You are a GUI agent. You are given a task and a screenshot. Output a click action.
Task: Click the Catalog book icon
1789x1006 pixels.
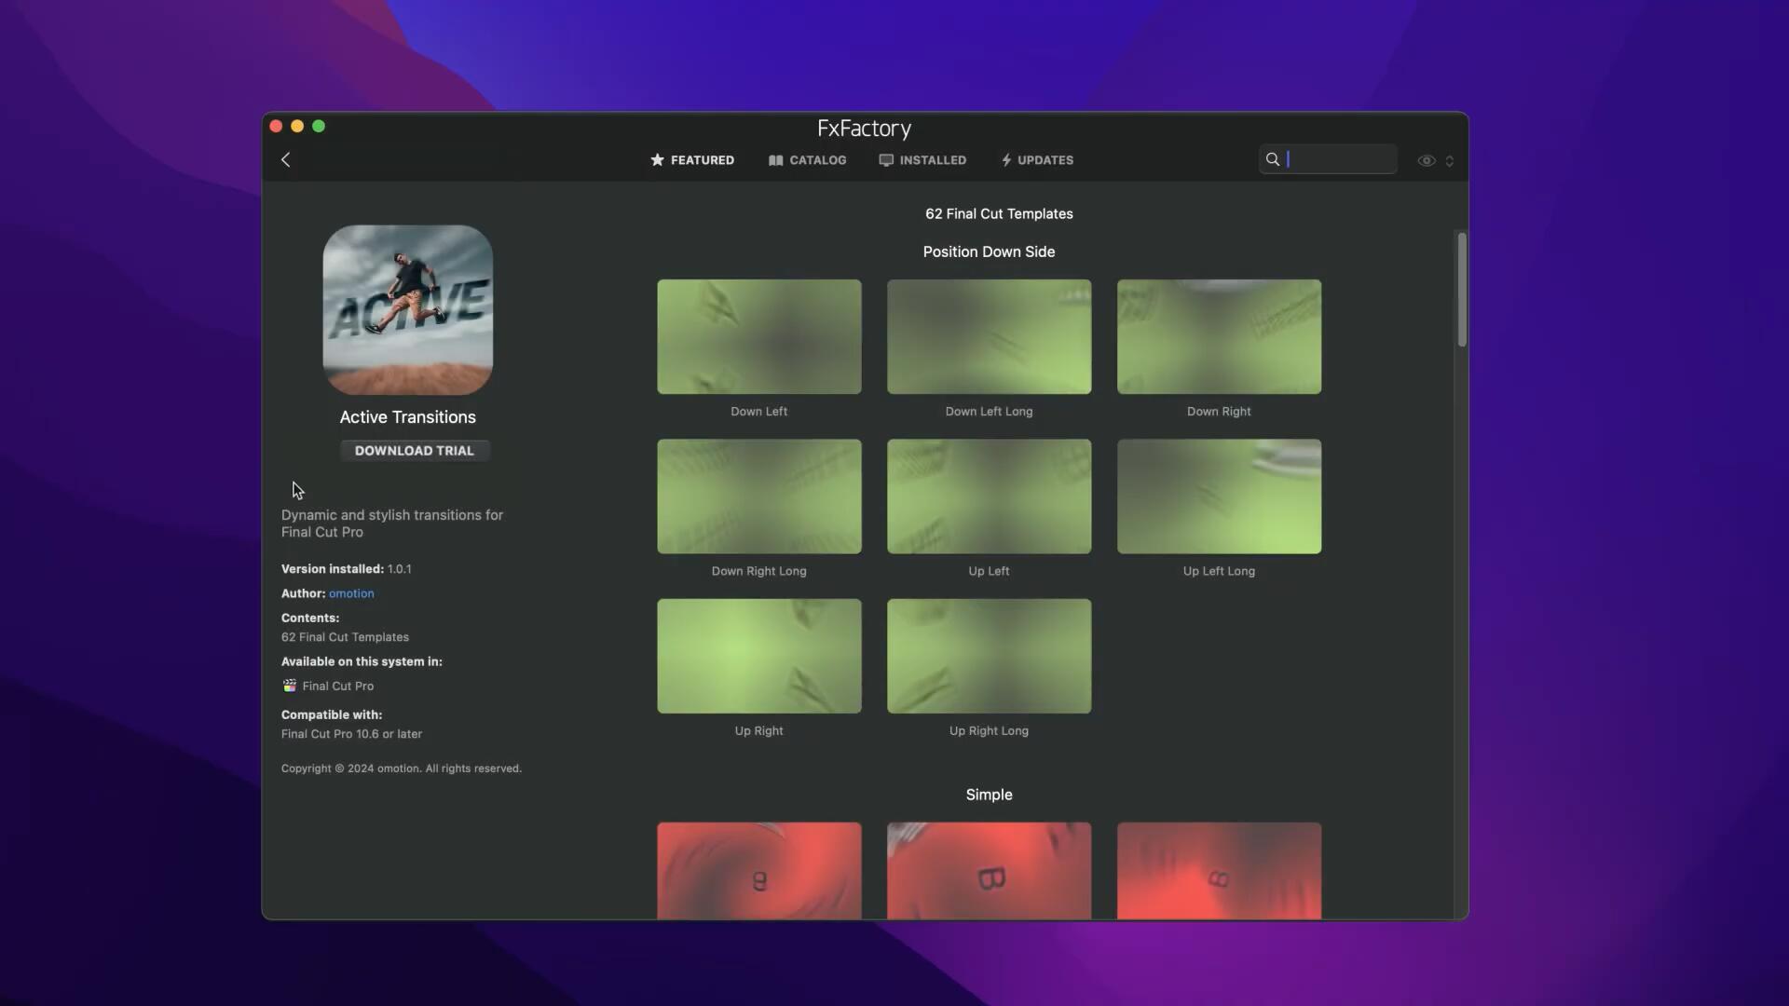click(x=775, y=160)
